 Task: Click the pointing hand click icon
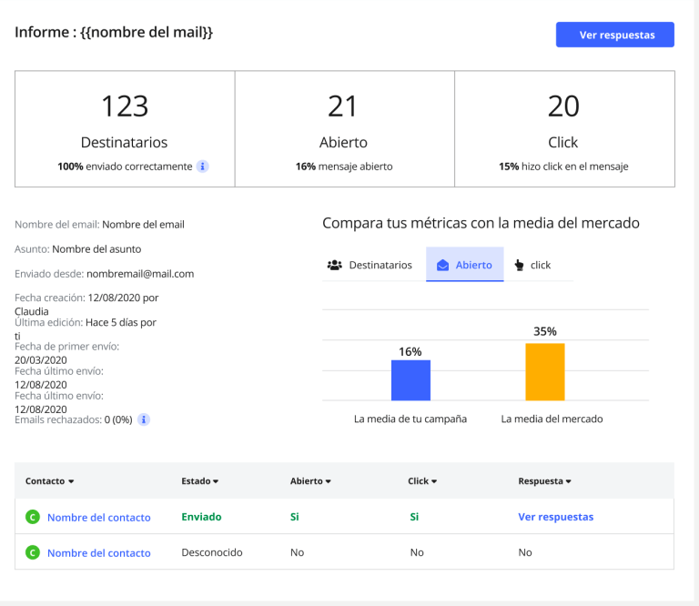point(520,265)
